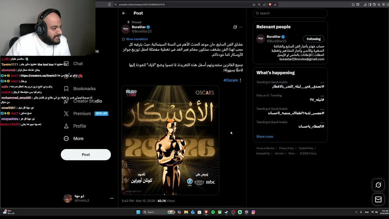Open the floating Messages envelope button
This screenshot has height=219, width=389.
(x=378, y=200)
